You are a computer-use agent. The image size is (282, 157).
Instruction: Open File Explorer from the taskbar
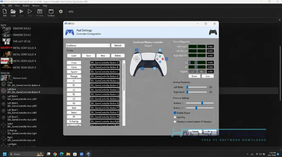coord(68,154)
